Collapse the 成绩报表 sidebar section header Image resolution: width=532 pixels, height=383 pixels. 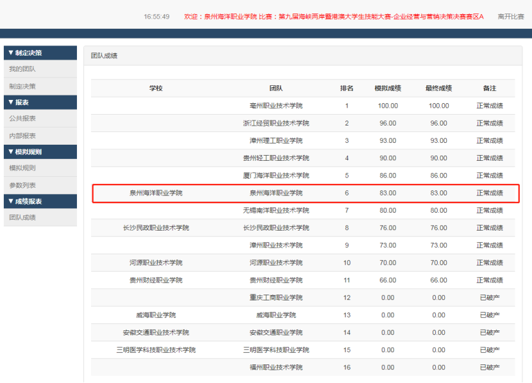click(25, 201)
